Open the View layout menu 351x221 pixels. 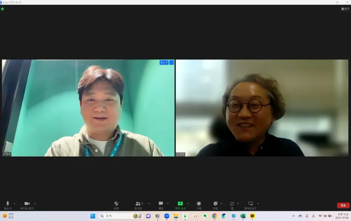[x=345, y=9]
